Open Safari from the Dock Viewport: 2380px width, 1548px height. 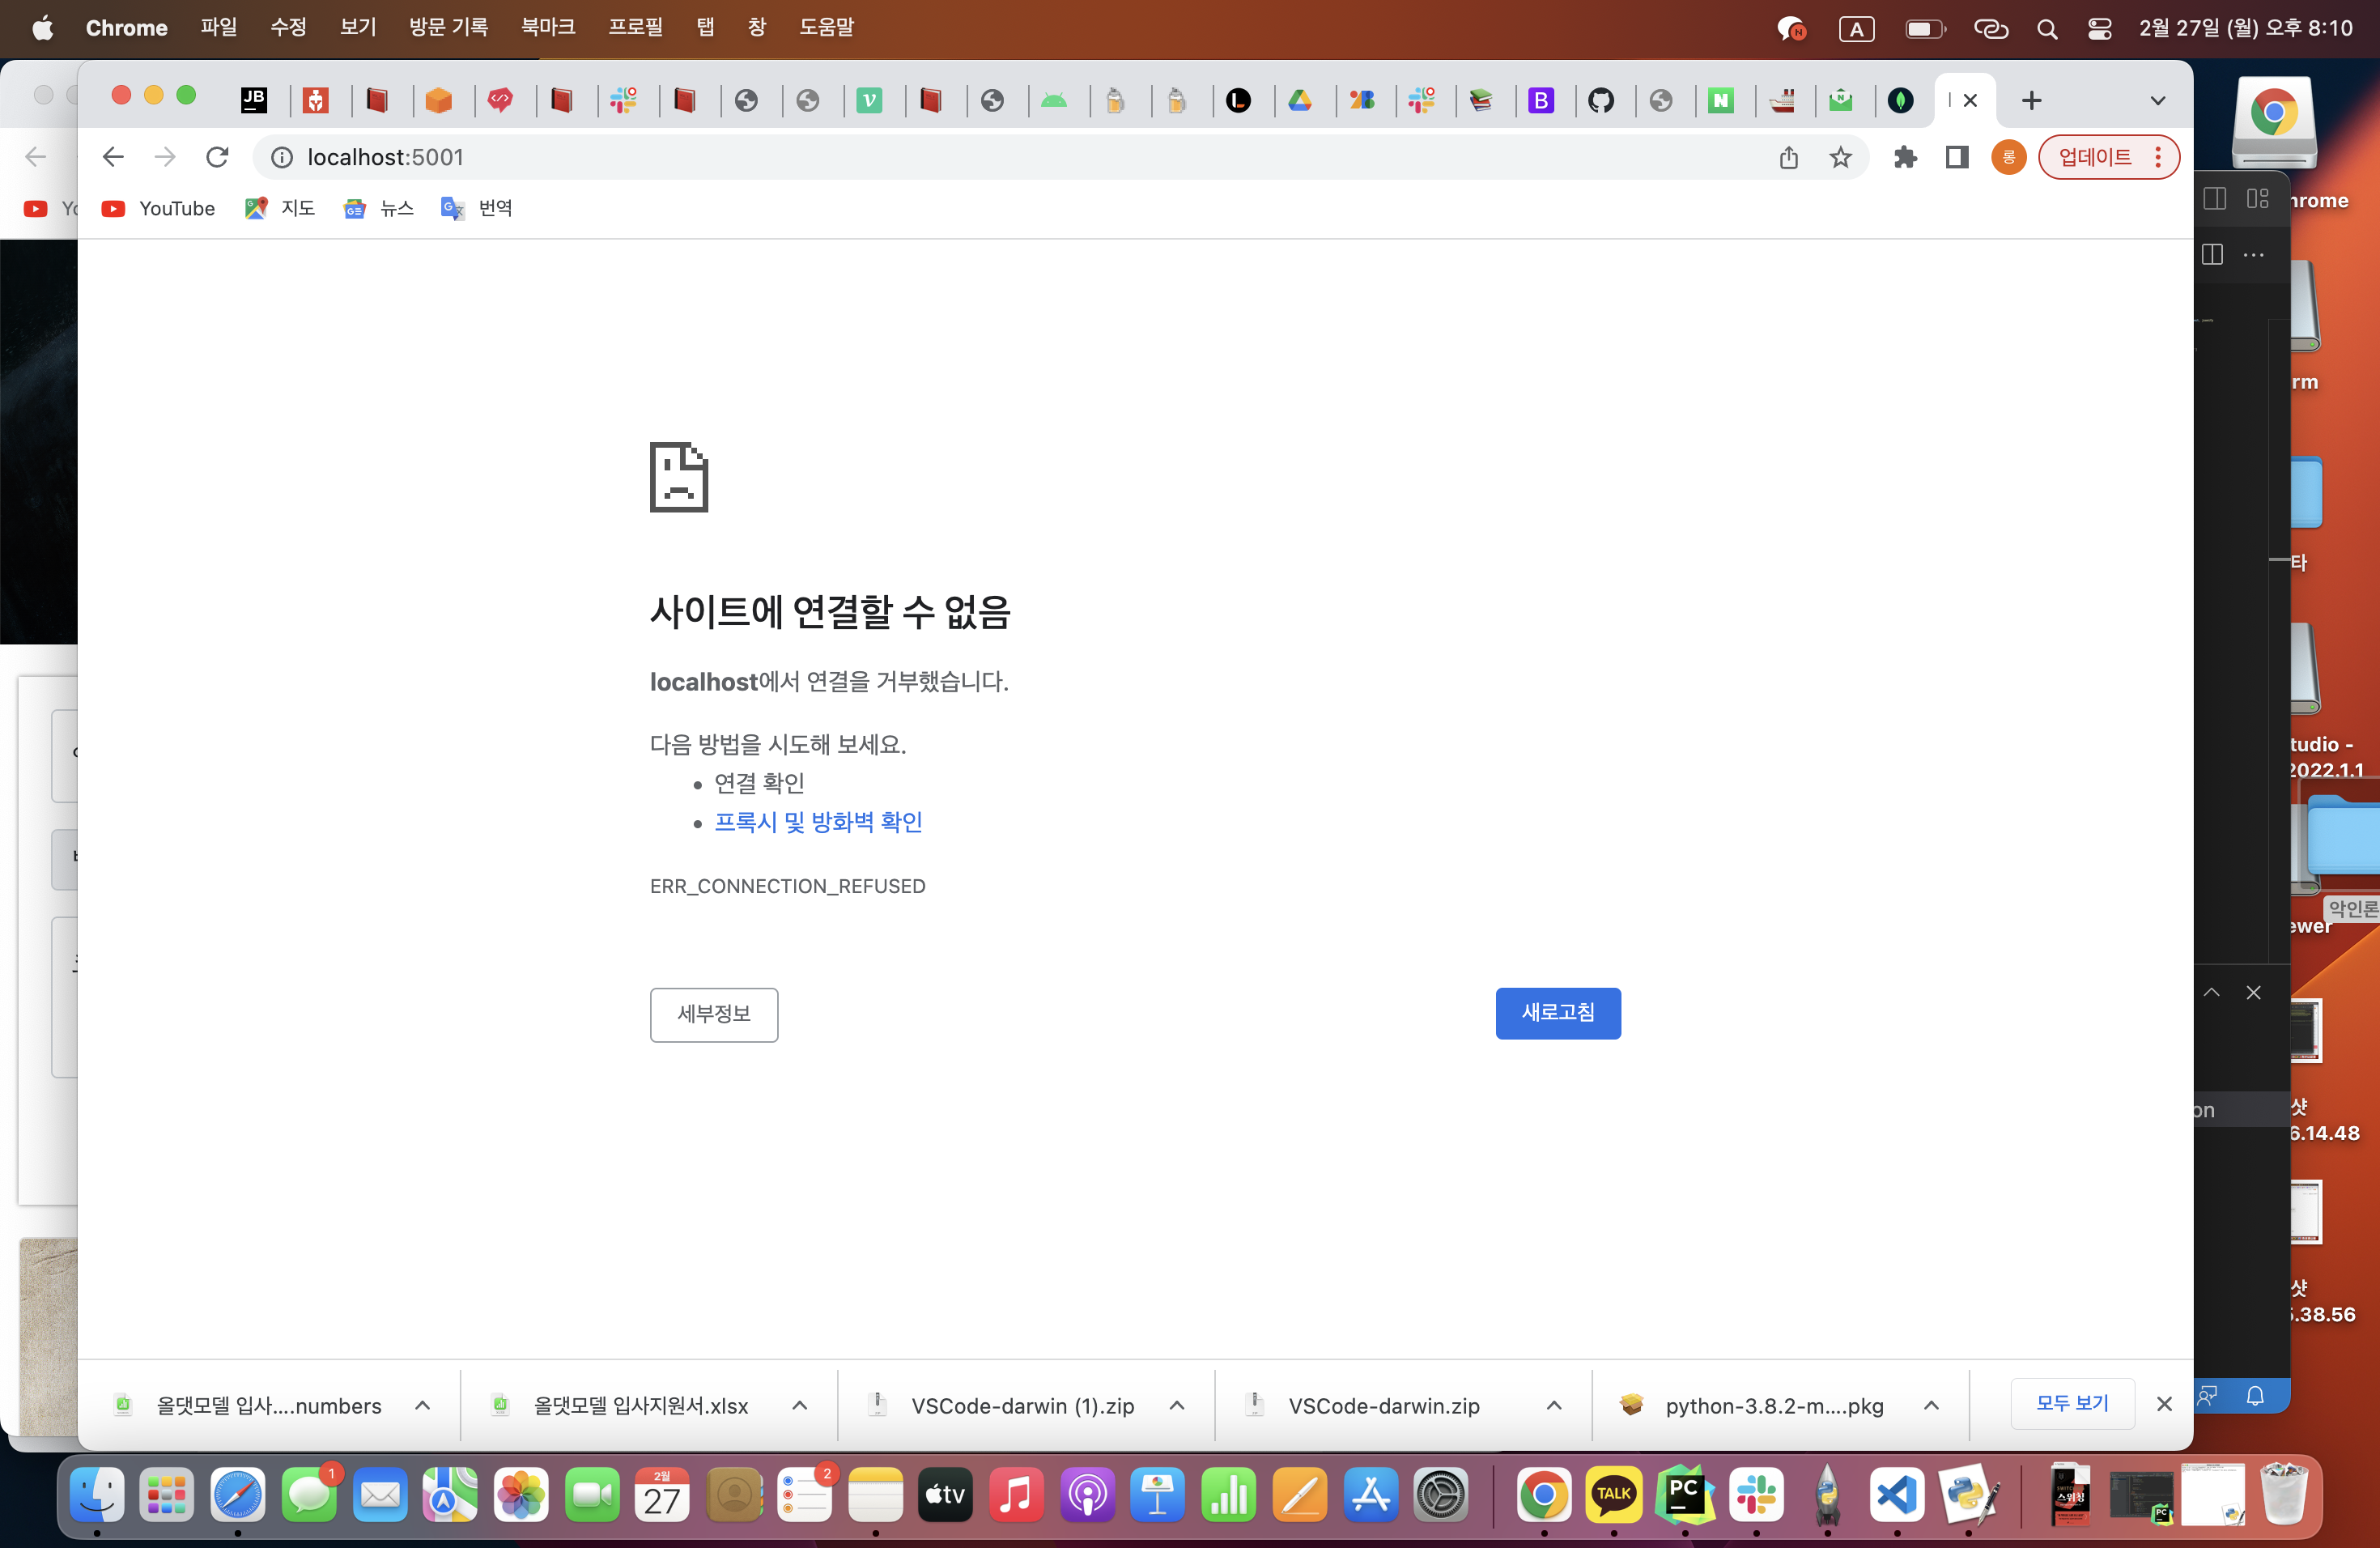coord(238,1495)
